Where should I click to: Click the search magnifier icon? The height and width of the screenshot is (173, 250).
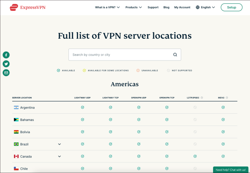coord(175,55)
